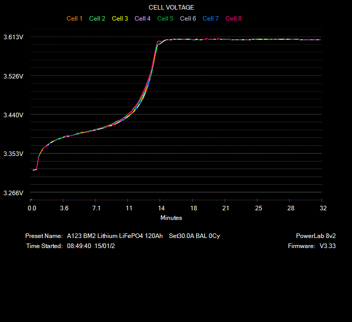
Task: Click the 0.0 x-axis tick label
Action: [32, 208]
